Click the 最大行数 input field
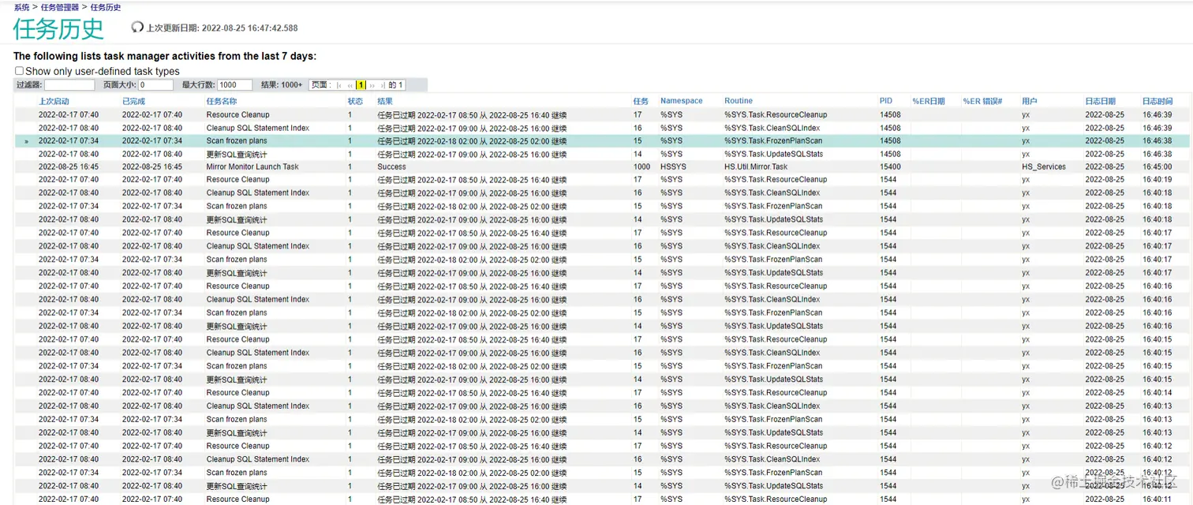This screenshot has width=1193, height=505. [235, 85]
